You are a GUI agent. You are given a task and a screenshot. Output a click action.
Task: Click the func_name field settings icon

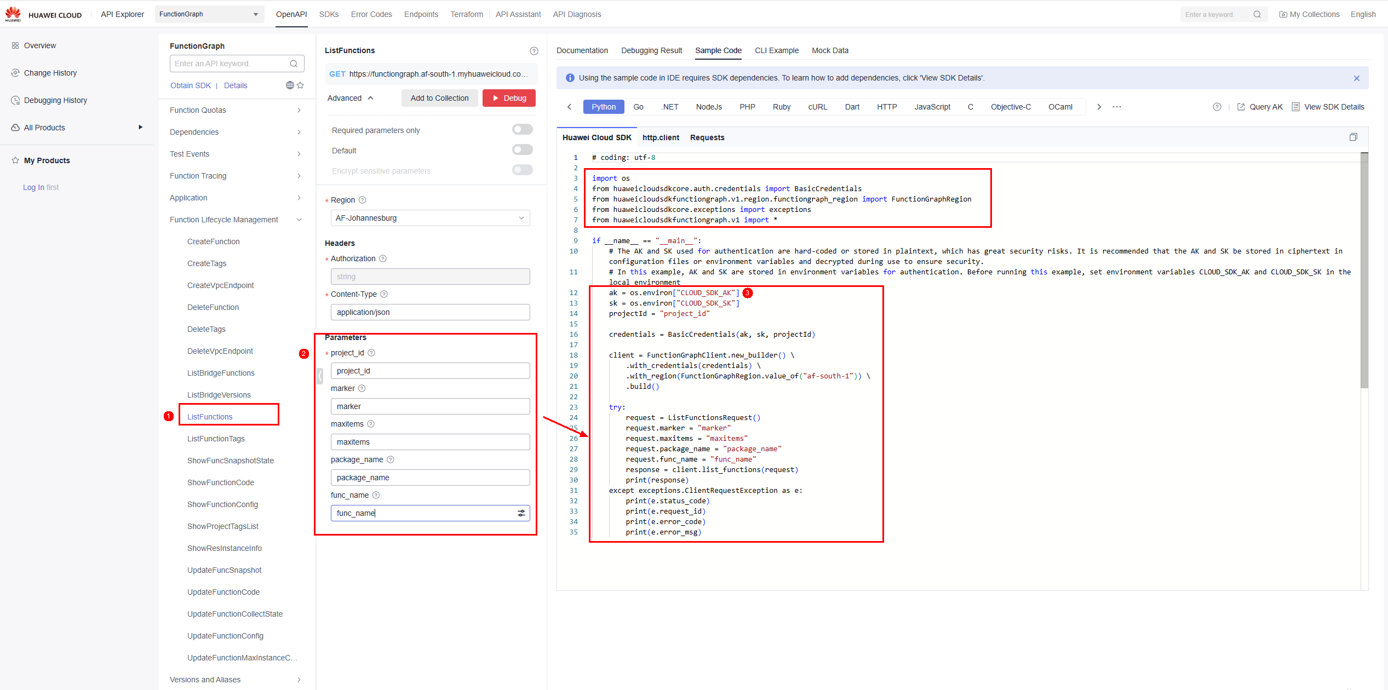click(x=521, y=513)
